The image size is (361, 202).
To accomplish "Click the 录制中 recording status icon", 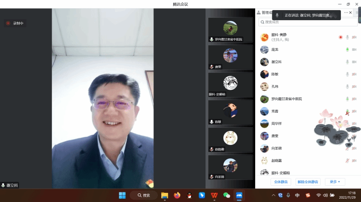I will coord(8,23).
